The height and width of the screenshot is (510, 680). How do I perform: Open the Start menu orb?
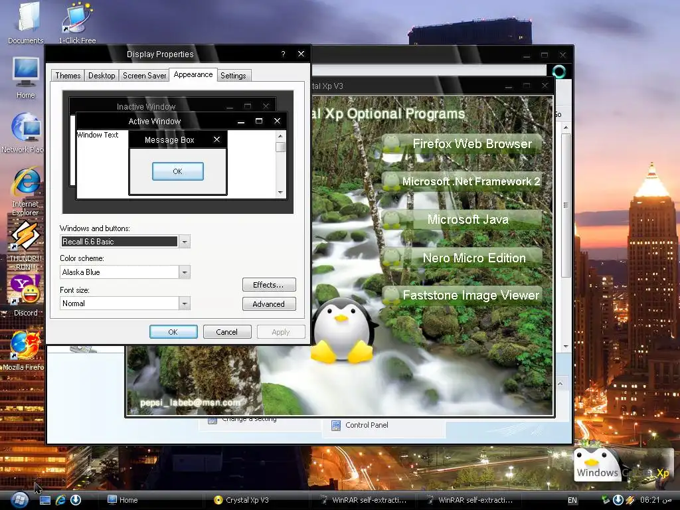18,499
